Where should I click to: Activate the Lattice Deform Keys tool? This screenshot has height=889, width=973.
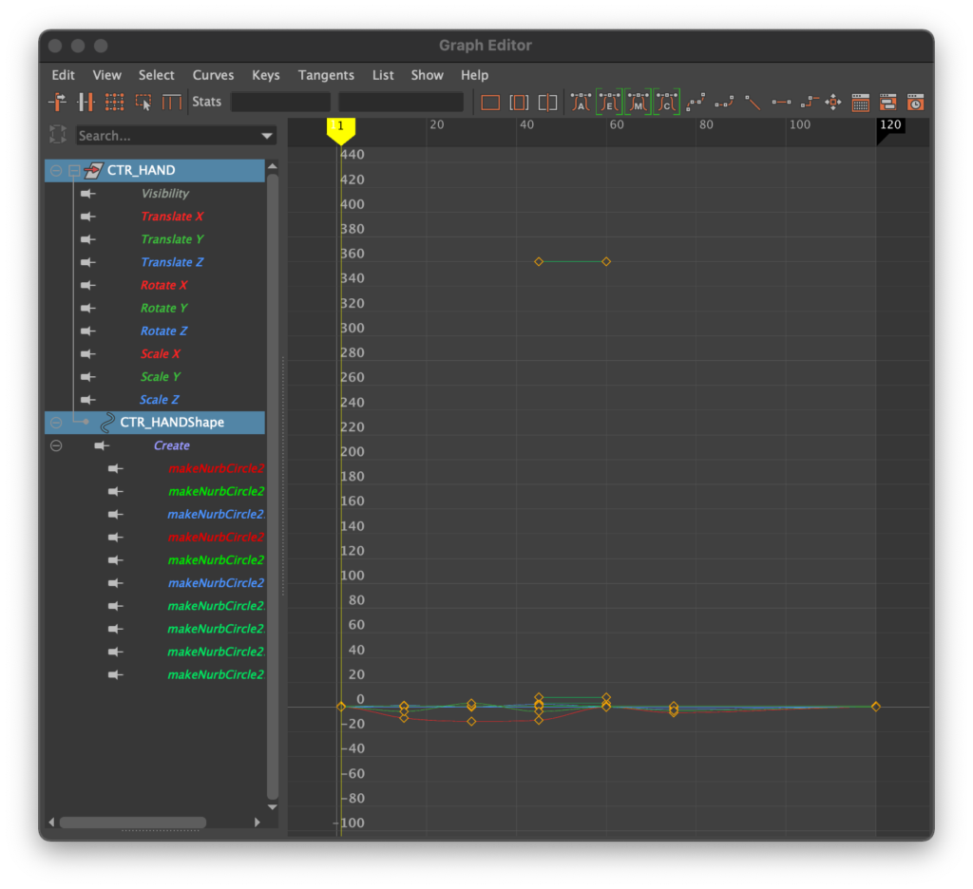pyautogui.click(x=114, y=102)
